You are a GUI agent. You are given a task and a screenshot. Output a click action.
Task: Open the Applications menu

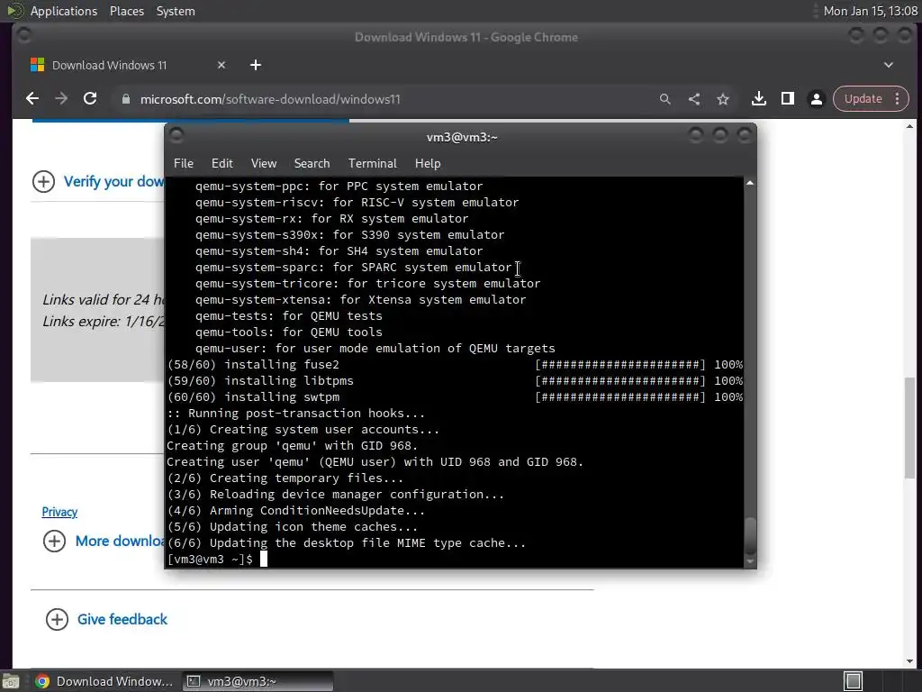[64, 11]
